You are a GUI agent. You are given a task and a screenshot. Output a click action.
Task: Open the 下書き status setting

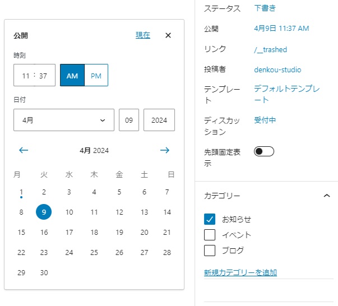265,8
